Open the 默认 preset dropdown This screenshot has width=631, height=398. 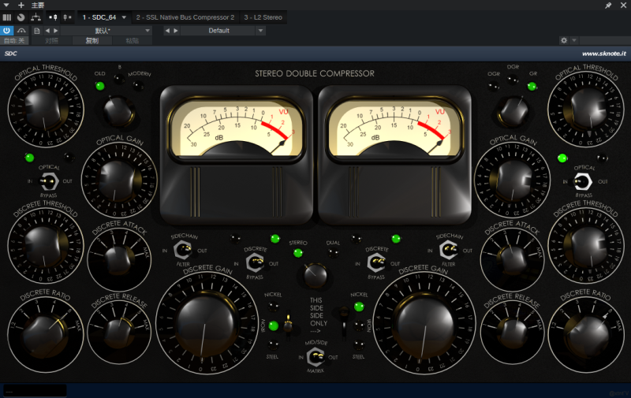[x=147, y=31]
